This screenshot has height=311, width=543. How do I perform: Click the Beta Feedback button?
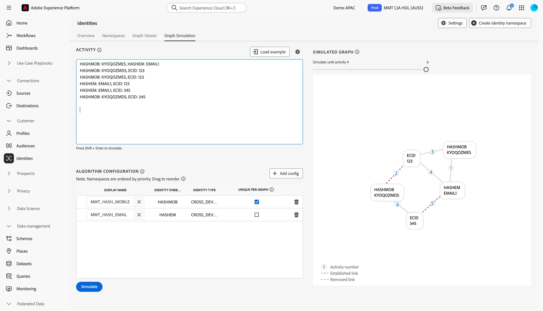tap(452, 8)
